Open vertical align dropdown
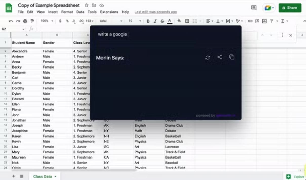The height and width of the screenshot is (180, 306). [219, 21]
